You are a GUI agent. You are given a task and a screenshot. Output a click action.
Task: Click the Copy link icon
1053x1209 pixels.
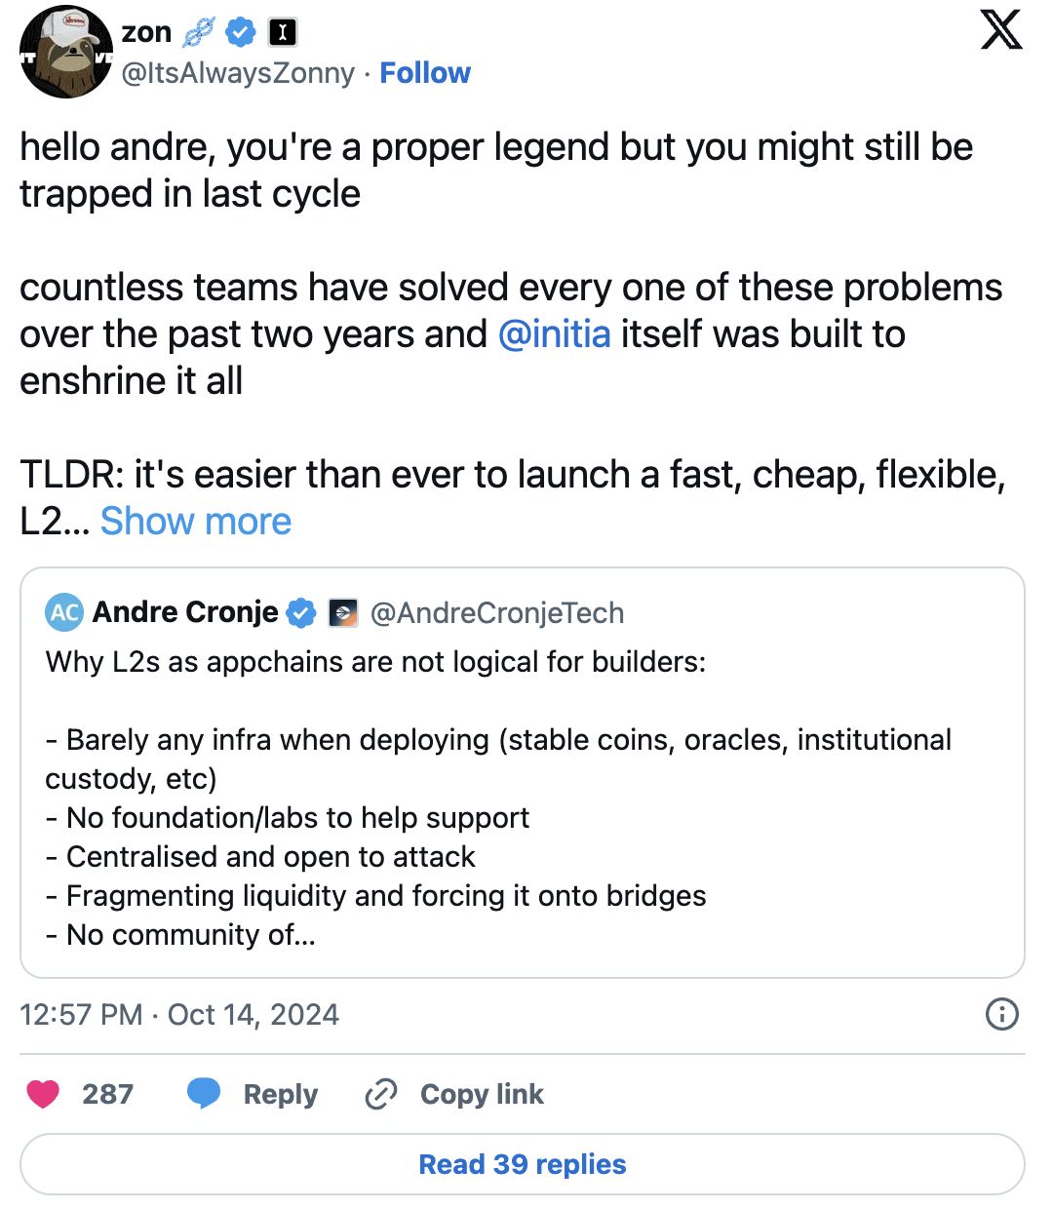(380, 1094)
